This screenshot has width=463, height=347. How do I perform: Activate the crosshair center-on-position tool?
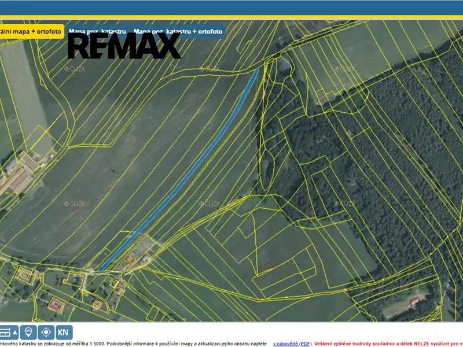tap(46, 332)
